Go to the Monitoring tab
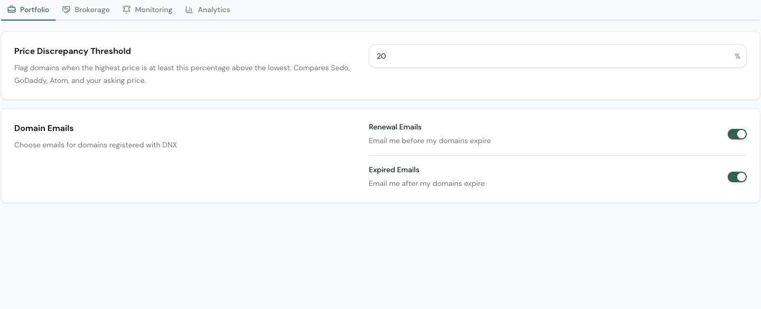This screenshot has height=309, width=761. click(147, 10)
